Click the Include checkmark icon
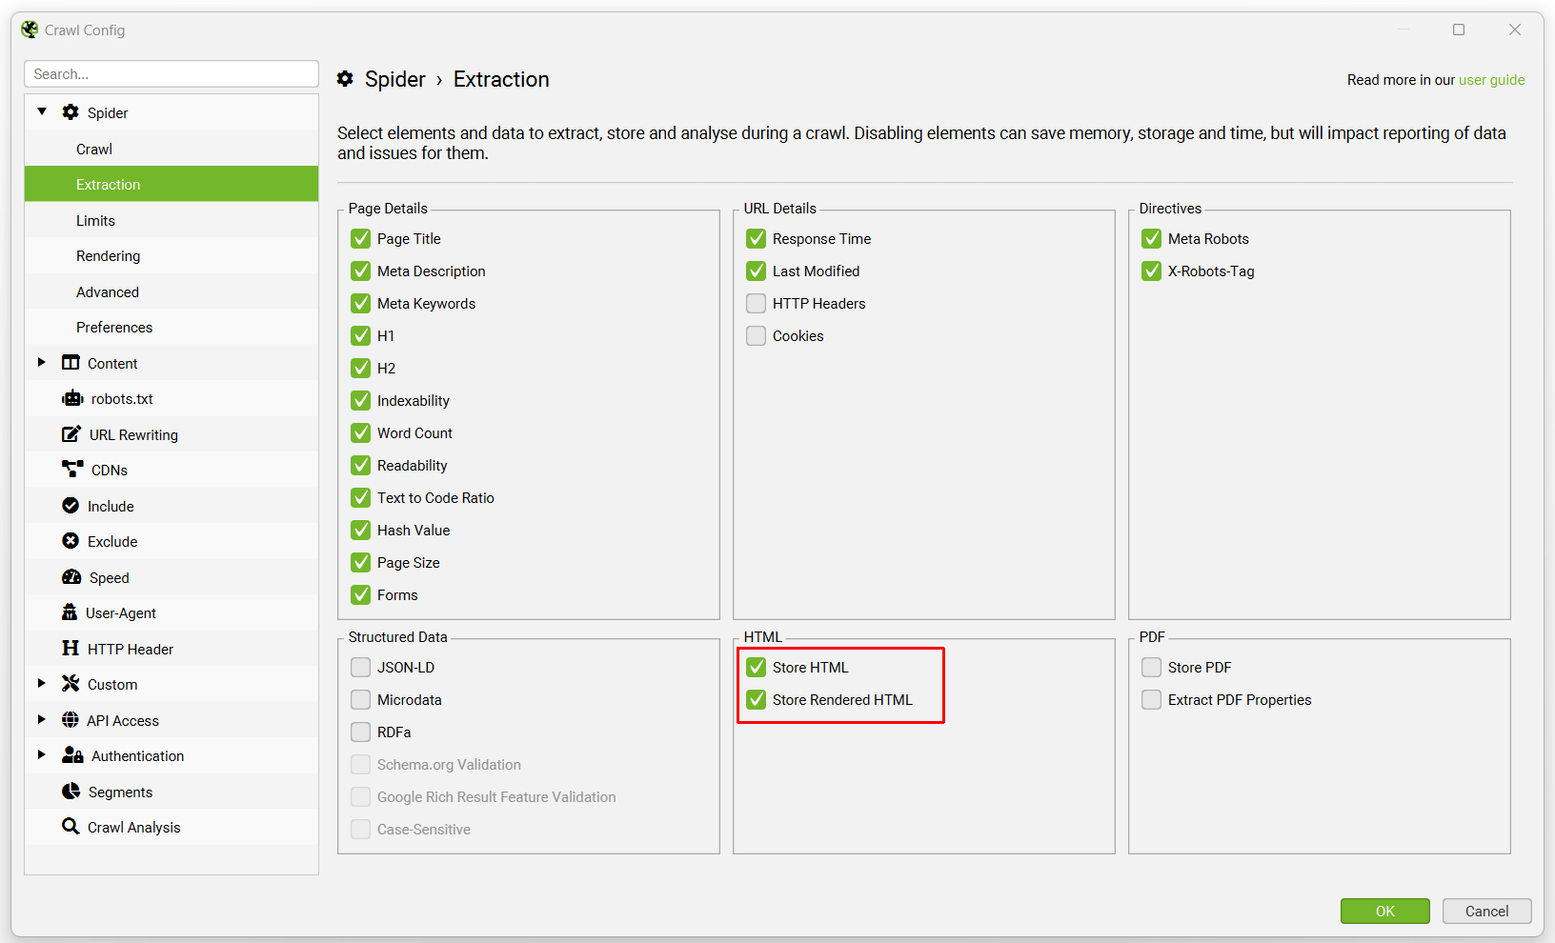 71,506
